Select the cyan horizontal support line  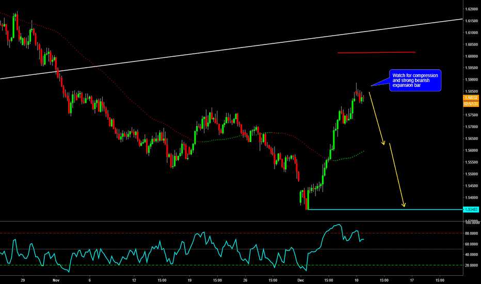(x=385, y=210)
